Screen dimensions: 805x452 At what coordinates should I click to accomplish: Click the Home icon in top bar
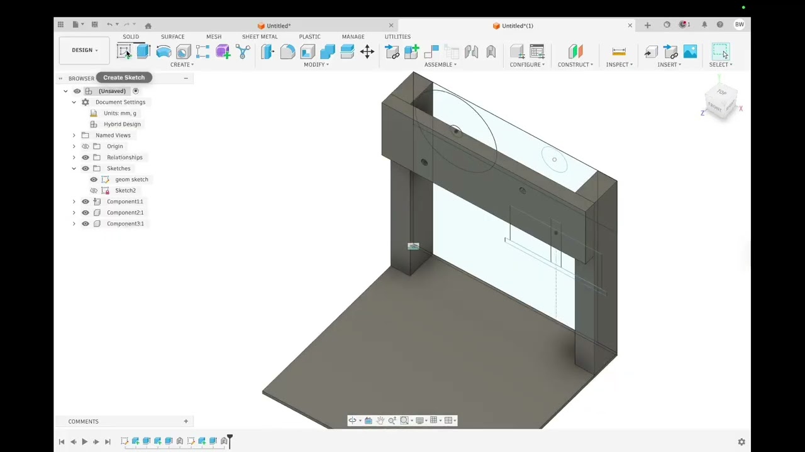point(148,26)
